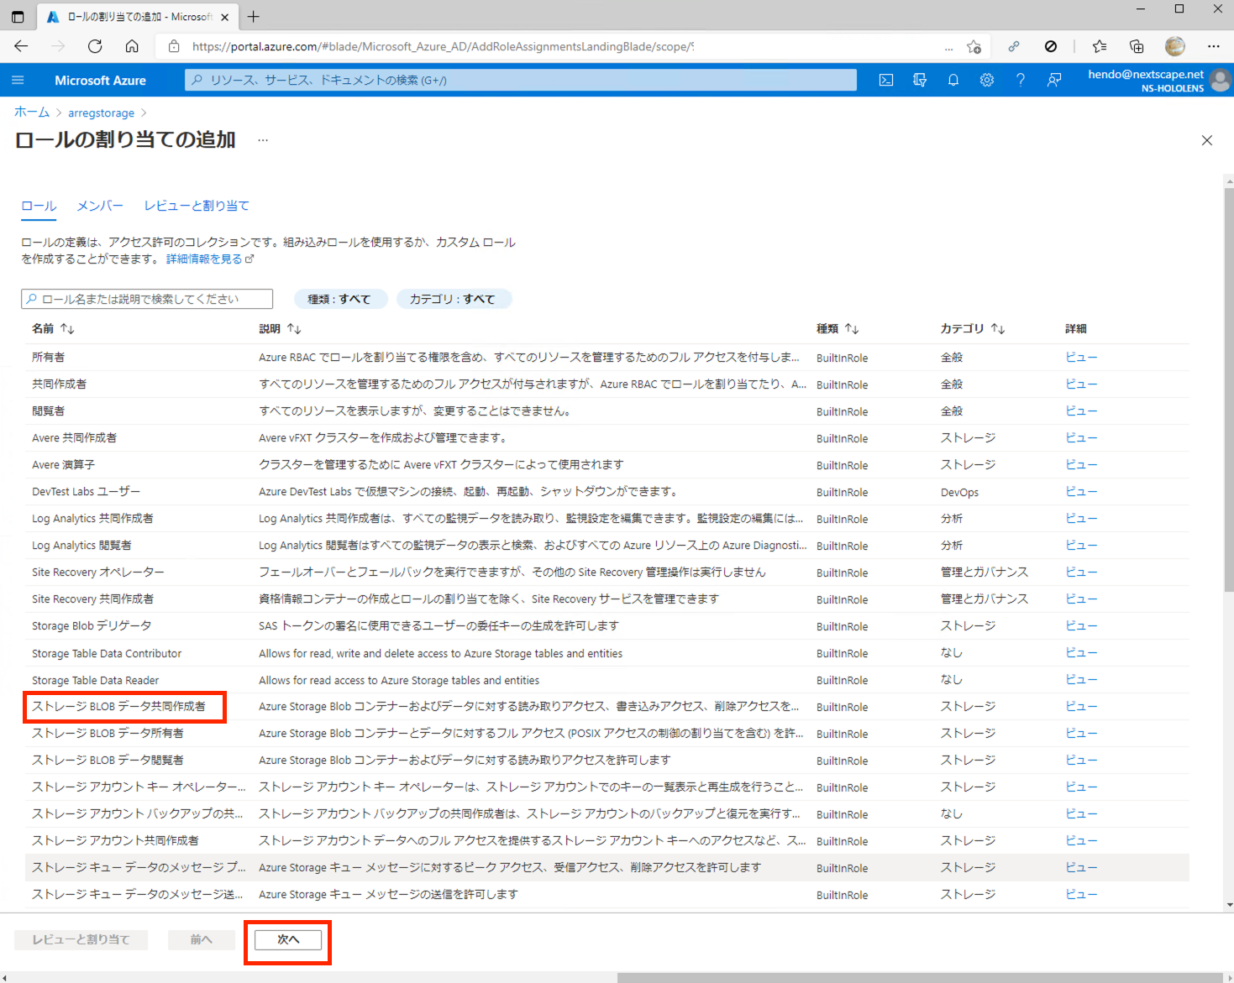Search roles by name or description field
1234x983 pixels.
pyautogui.click(x=147, y=299)
